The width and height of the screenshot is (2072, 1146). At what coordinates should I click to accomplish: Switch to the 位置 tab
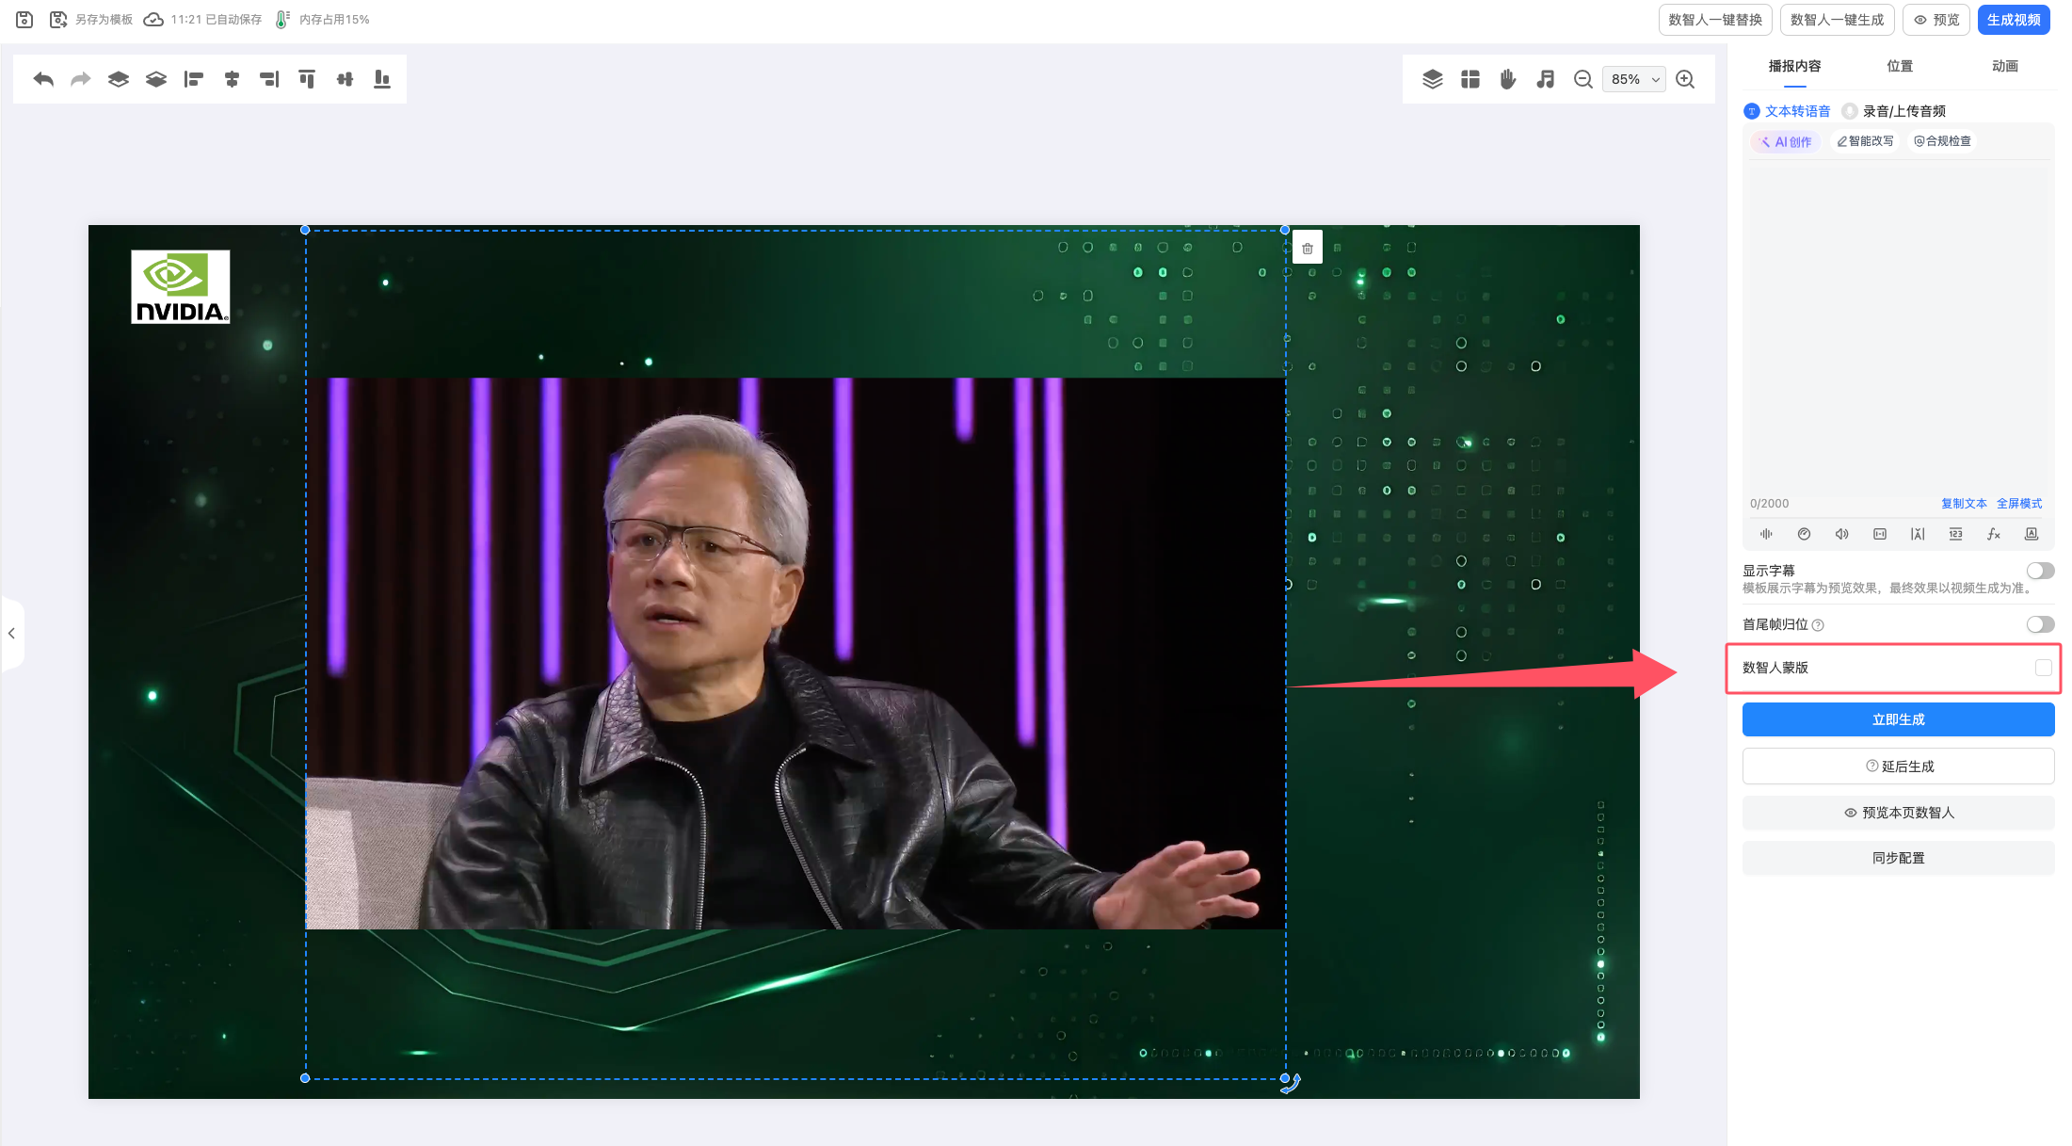coord(1900,66)
